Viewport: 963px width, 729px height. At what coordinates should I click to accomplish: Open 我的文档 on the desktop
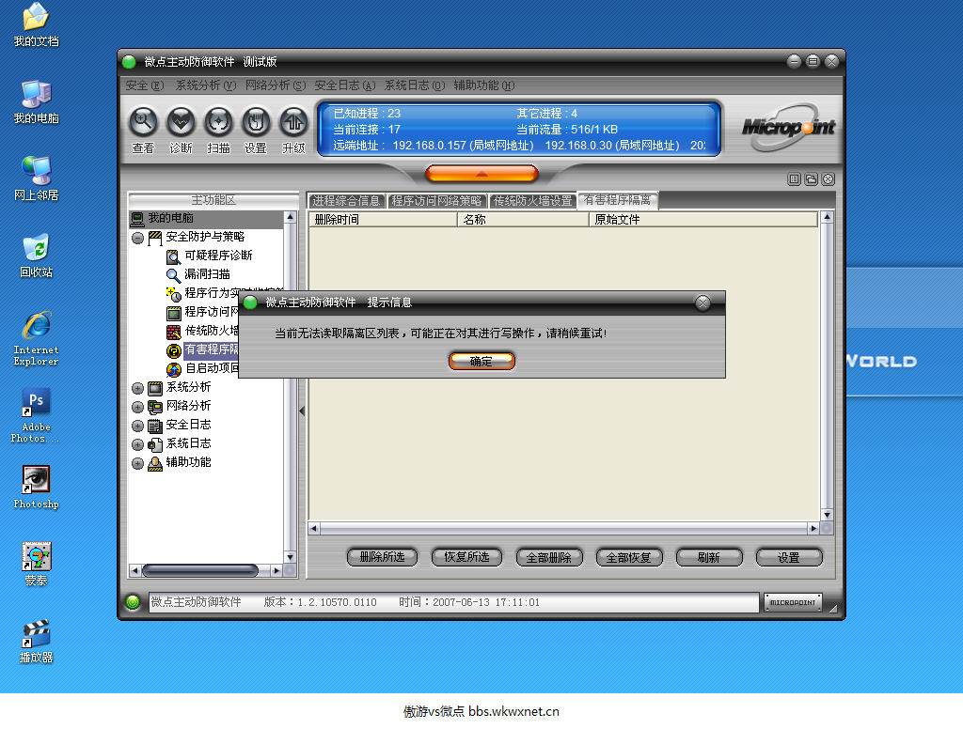pos(37,25)
